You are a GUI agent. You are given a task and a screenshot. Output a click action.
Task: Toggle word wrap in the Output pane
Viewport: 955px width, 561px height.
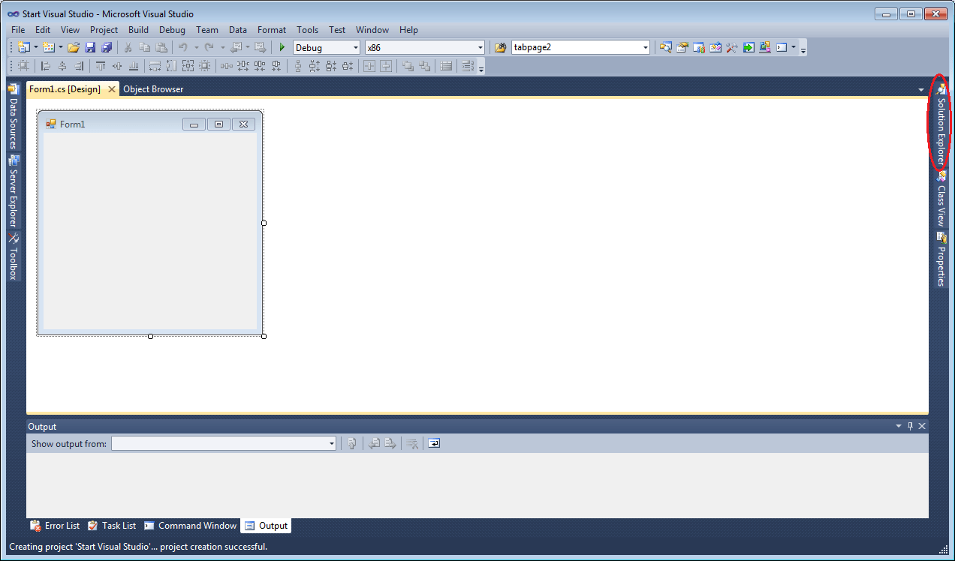pos(434,443)
